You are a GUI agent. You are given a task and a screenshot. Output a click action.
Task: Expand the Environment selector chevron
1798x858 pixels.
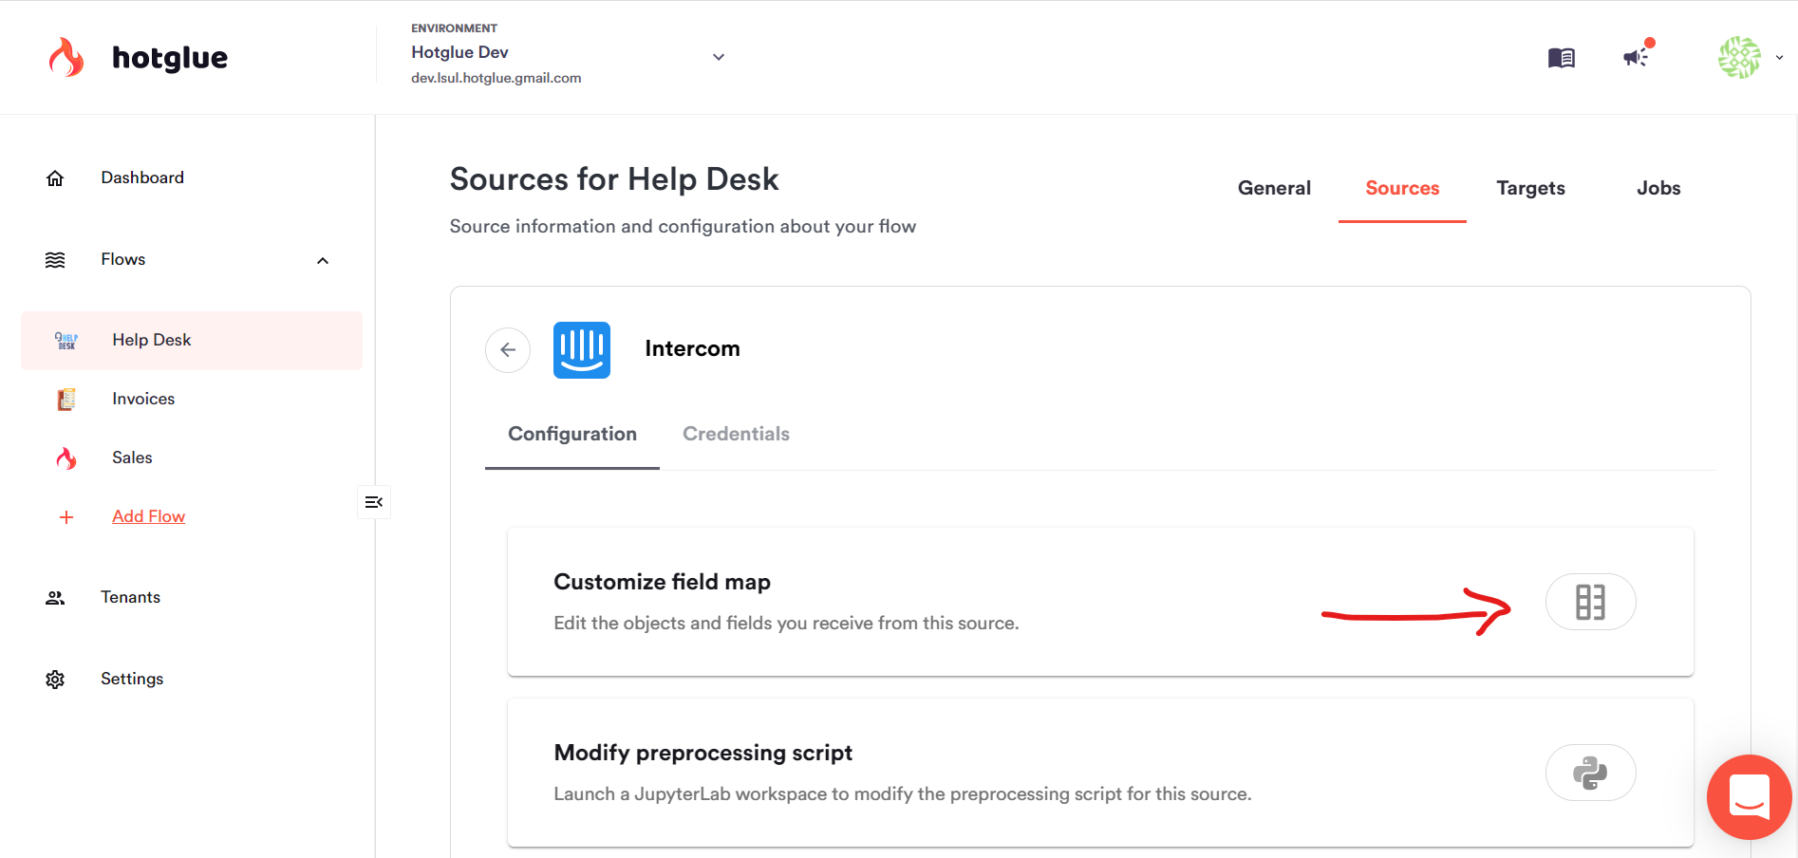click(719, 57)
